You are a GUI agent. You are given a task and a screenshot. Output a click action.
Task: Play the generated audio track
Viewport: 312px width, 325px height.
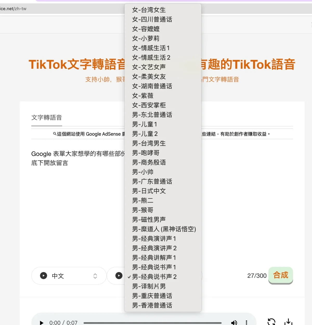pyautogui.click(x=42, y=323)
